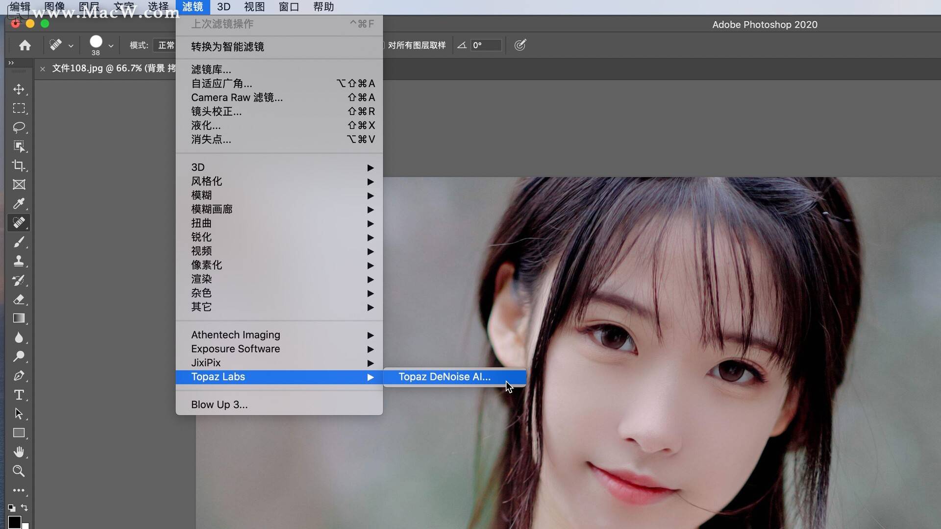Select the Eyedropper tool
The image size is (941, 529).
[19, 204]
